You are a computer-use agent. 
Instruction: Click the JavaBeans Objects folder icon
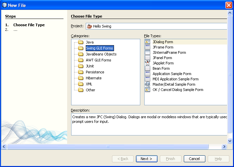(80, 54)
